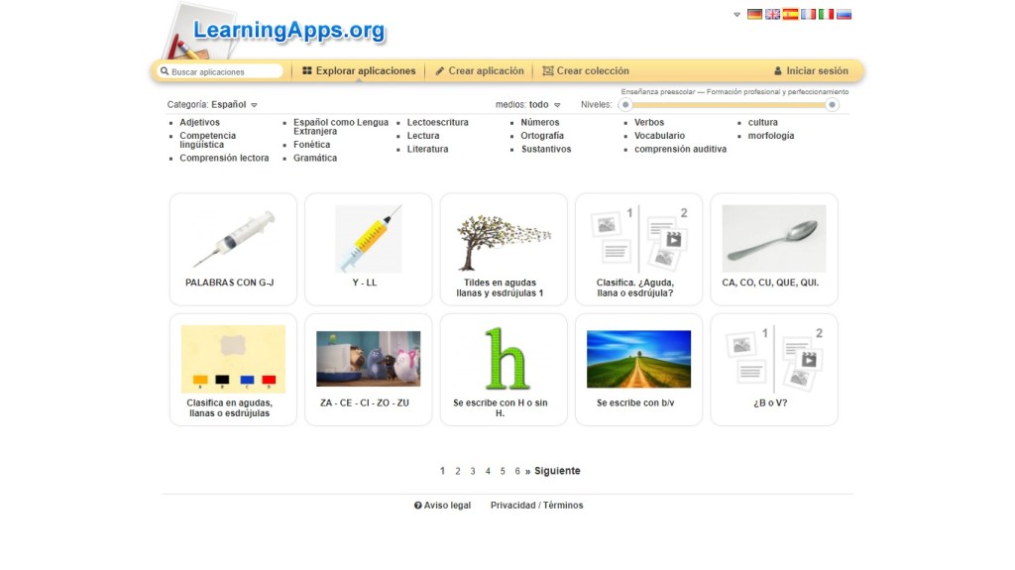Focus the Buscar aplicaciones search field
Image resolution: width=1015 pixels, height=570 pixels.
point(225,71)
